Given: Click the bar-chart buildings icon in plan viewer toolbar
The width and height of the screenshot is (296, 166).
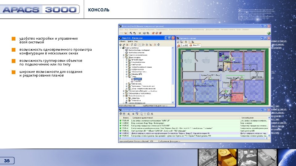Looking at the screenshot, I should [193, 42].
